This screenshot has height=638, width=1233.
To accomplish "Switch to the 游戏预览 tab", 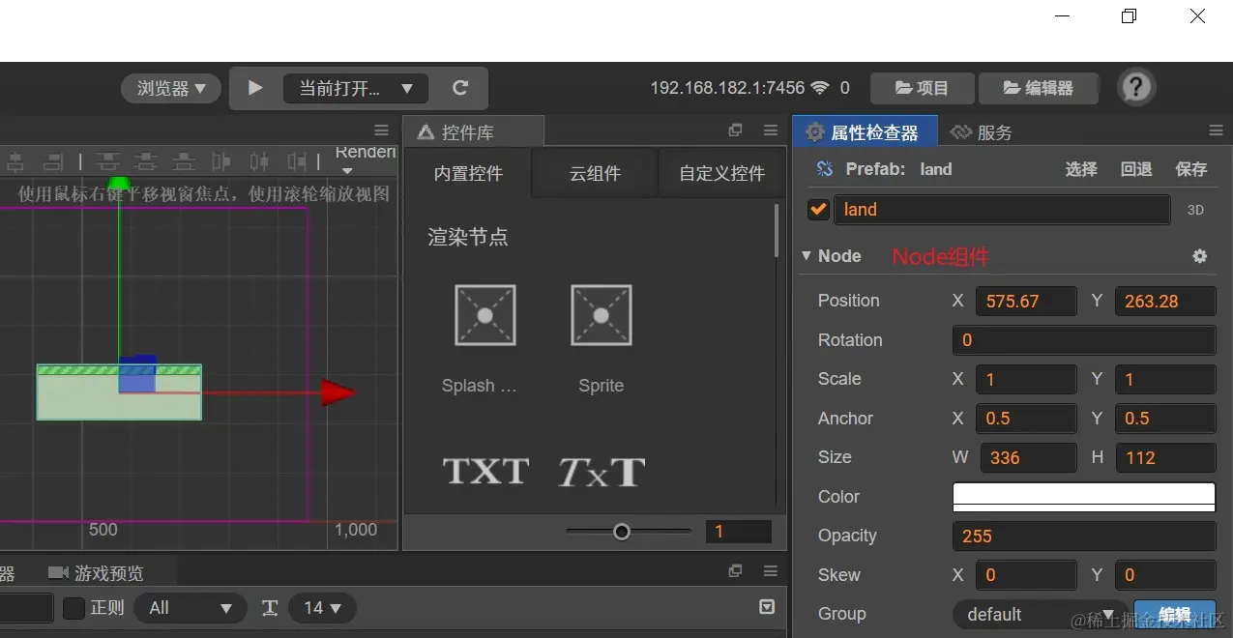I will [97, 573].
